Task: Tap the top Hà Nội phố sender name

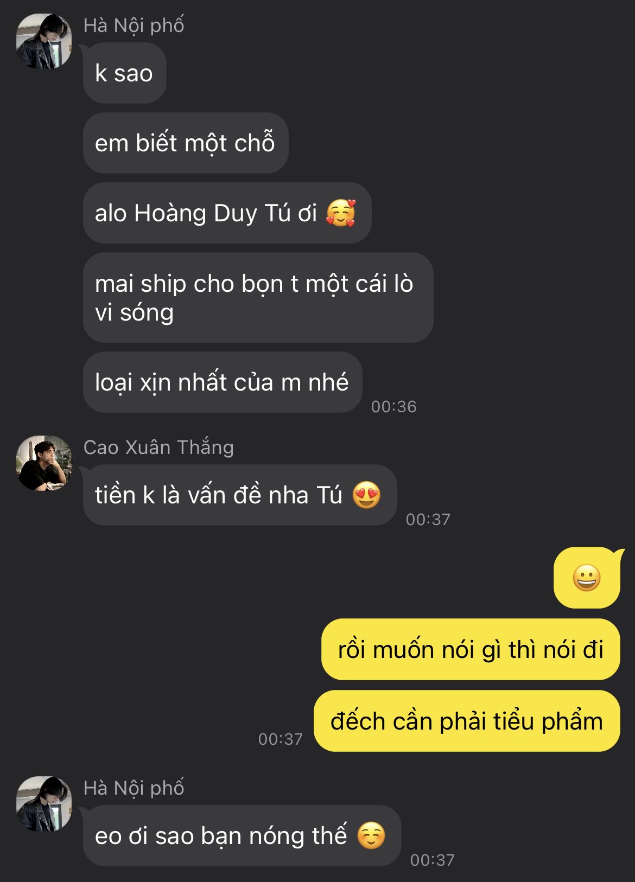Action: [x=134, y=25]
